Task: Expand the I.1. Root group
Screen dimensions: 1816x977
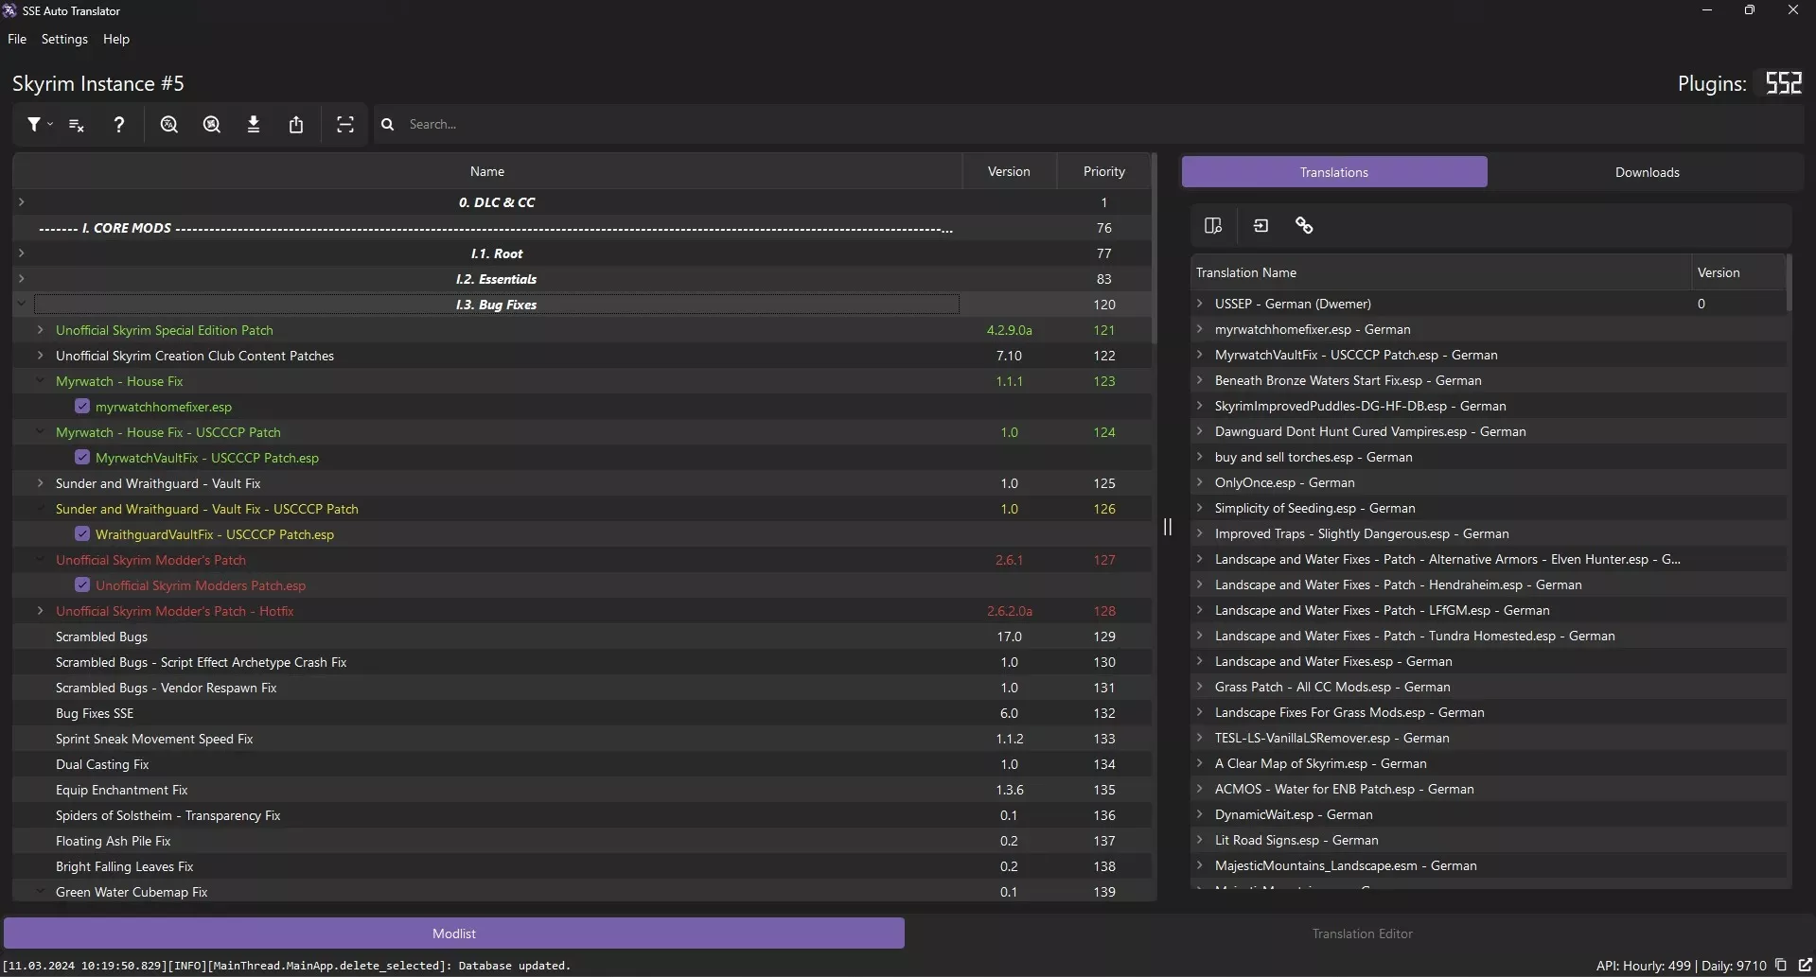Action: [x=22, y=253]
